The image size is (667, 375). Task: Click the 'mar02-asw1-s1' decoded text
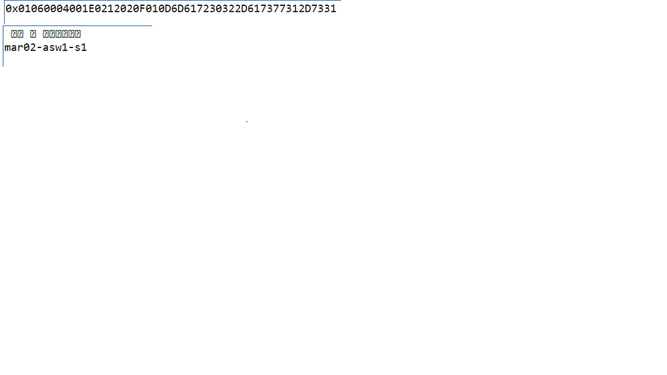[x=45, y=47]
